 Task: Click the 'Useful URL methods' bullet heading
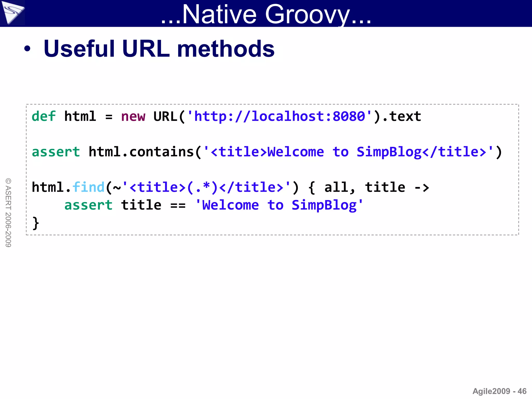click(159, 49)
